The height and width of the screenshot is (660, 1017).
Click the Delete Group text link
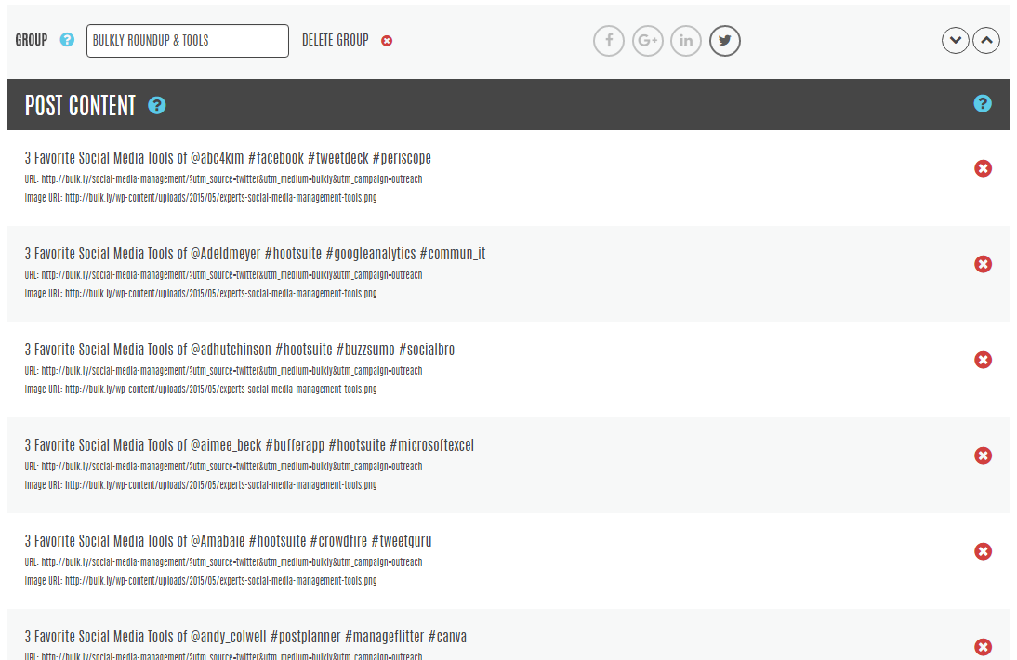pos(335,40)
